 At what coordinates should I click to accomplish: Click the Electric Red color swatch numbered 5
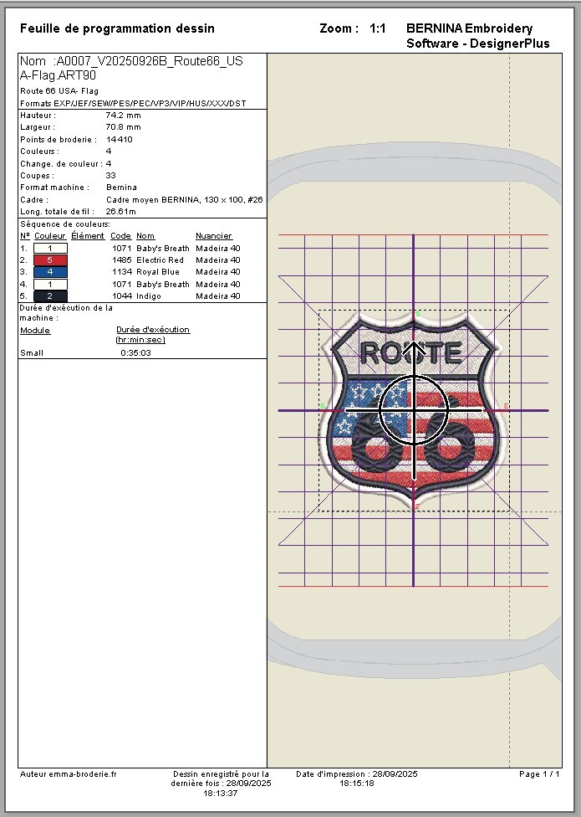(50, 260)
